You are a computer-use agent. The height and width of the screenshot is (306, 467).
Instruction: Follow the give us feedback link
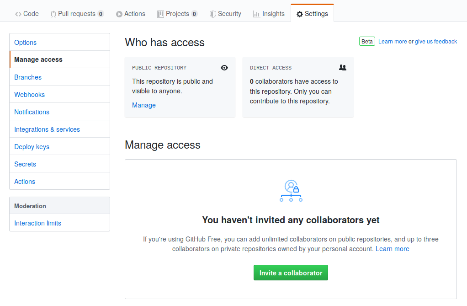pos(435,42)
